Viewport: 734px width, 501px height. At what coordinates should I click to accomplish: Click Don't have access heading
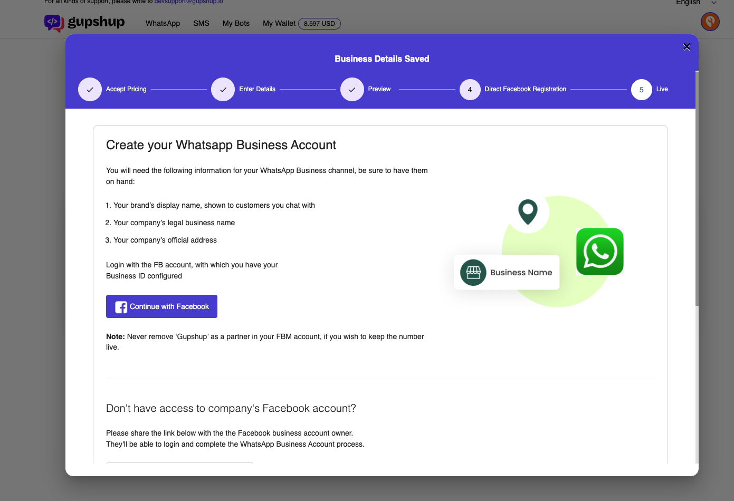pyautogui.click(x=231, y=408)
